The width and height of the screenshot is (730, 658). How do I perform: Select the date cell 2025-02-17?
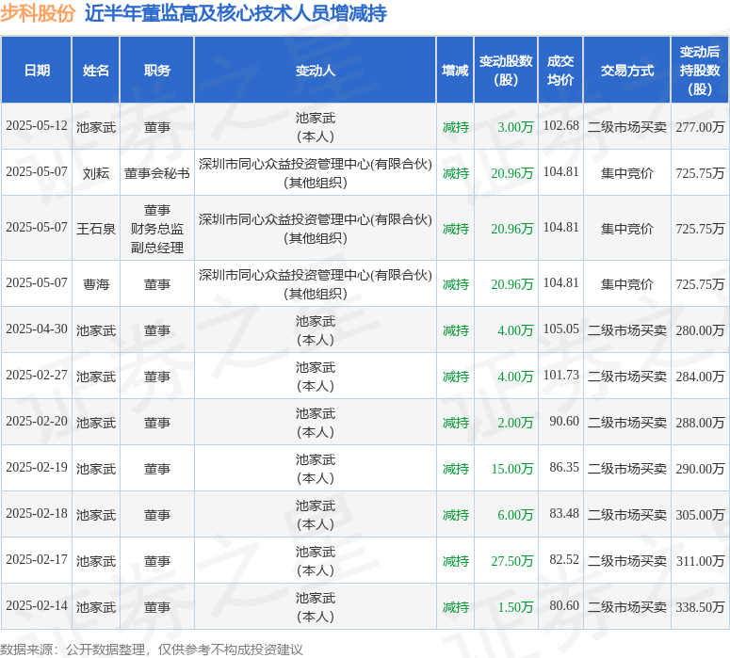(37, 559)
